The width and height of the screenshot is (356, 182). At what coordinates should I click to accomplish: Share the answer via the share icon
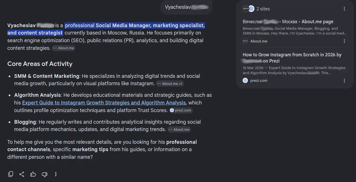click(x=22, y=174)
